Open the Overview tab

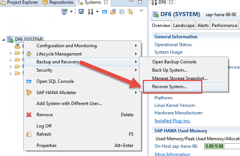[x=161, y=25]
